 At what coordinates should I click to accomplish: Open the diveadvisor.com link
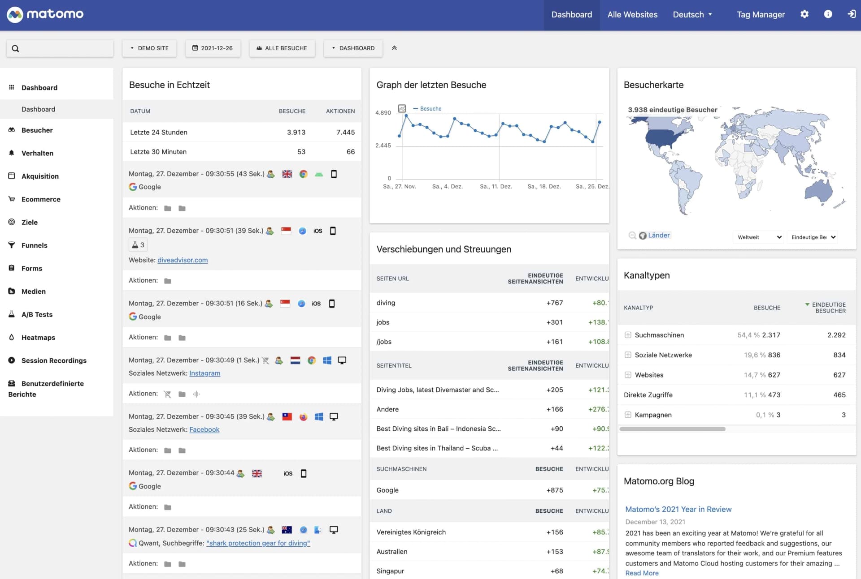(183, 260)
